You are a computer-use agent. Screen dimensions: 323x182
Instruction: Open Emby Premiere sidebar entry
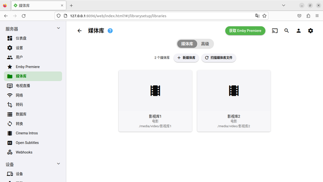click(x=33, y=67)
